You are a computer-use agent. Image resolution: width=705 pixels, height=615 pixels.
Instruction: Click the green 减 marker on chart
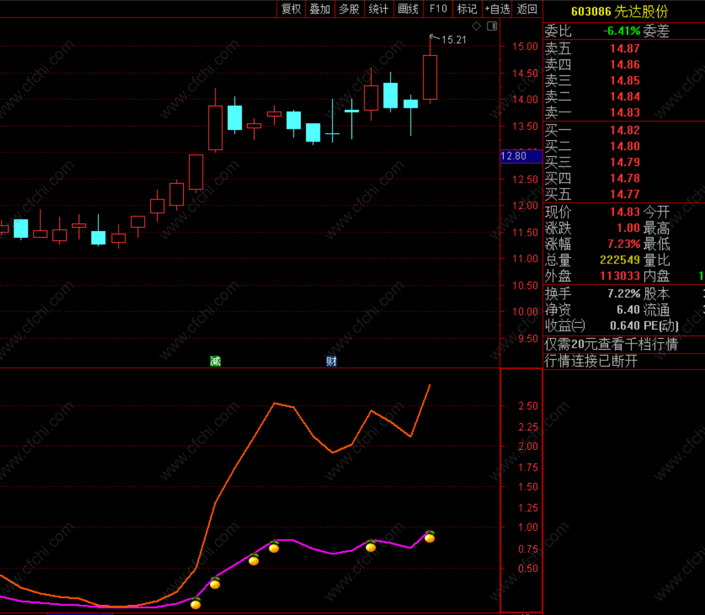click(x=215, y=361)
